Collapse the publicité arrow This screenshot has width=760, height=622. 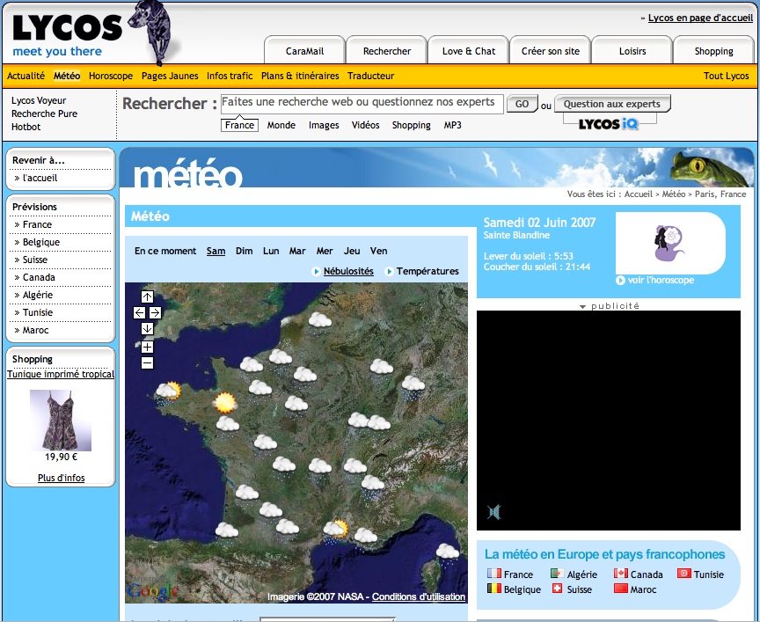[582, 306]
